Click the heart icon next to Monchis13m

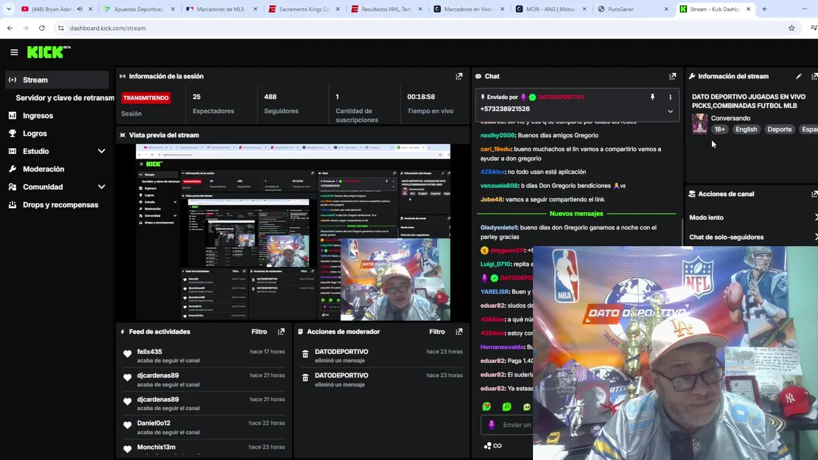tap(127, 449)
